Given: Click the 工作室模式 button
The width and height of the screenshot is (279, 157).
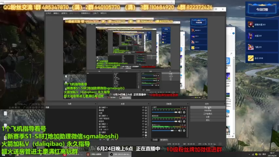Looking at the screenshot, I should pyautogui.click(x=208, y=114).
